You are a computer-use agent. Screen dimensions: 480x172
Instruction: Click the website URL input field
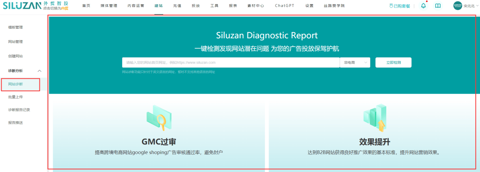click(231, 63)
